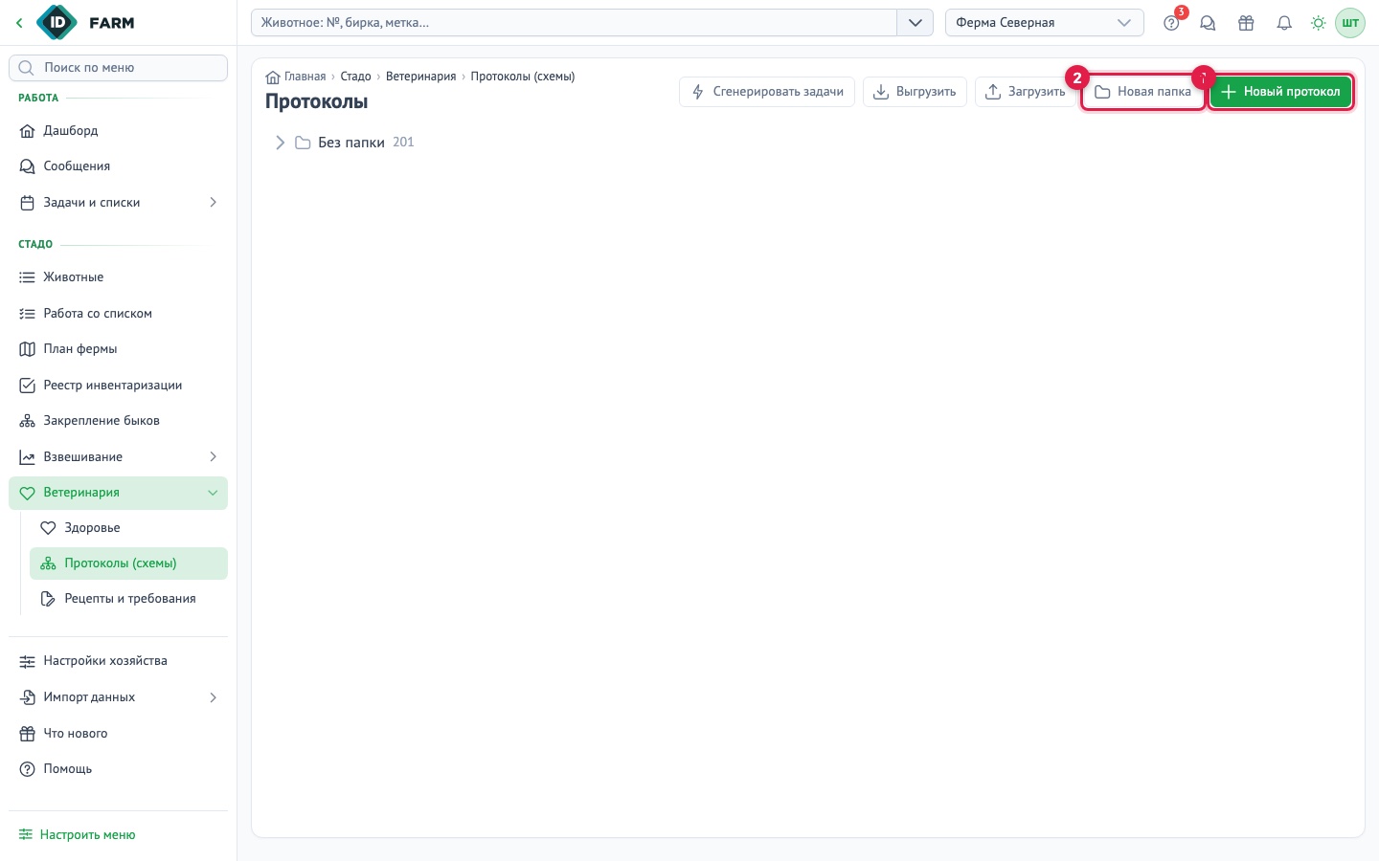Collapse the Ветеринария section
1379x861 pixels.
(x=213, y=493)
